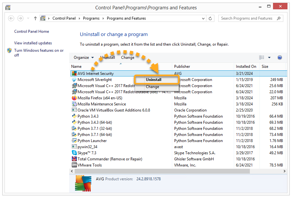The image size is (292, 197).
Task: Open the Control Panel Home link
Action: point(32,31)
